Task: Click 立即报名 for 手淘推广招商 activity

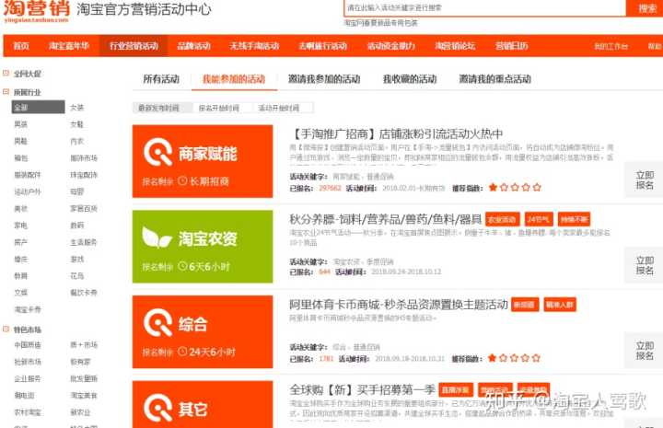Action: click(644, 180)
